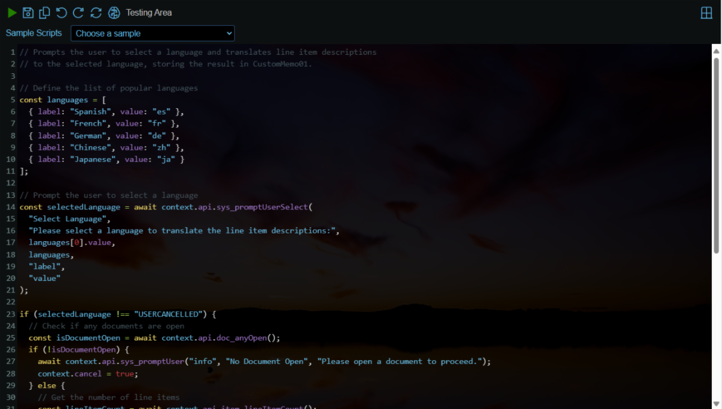Viewport: 722px width, 409px height.
Task: Open the AI brain assistant icon
Action: click(114, 13)
